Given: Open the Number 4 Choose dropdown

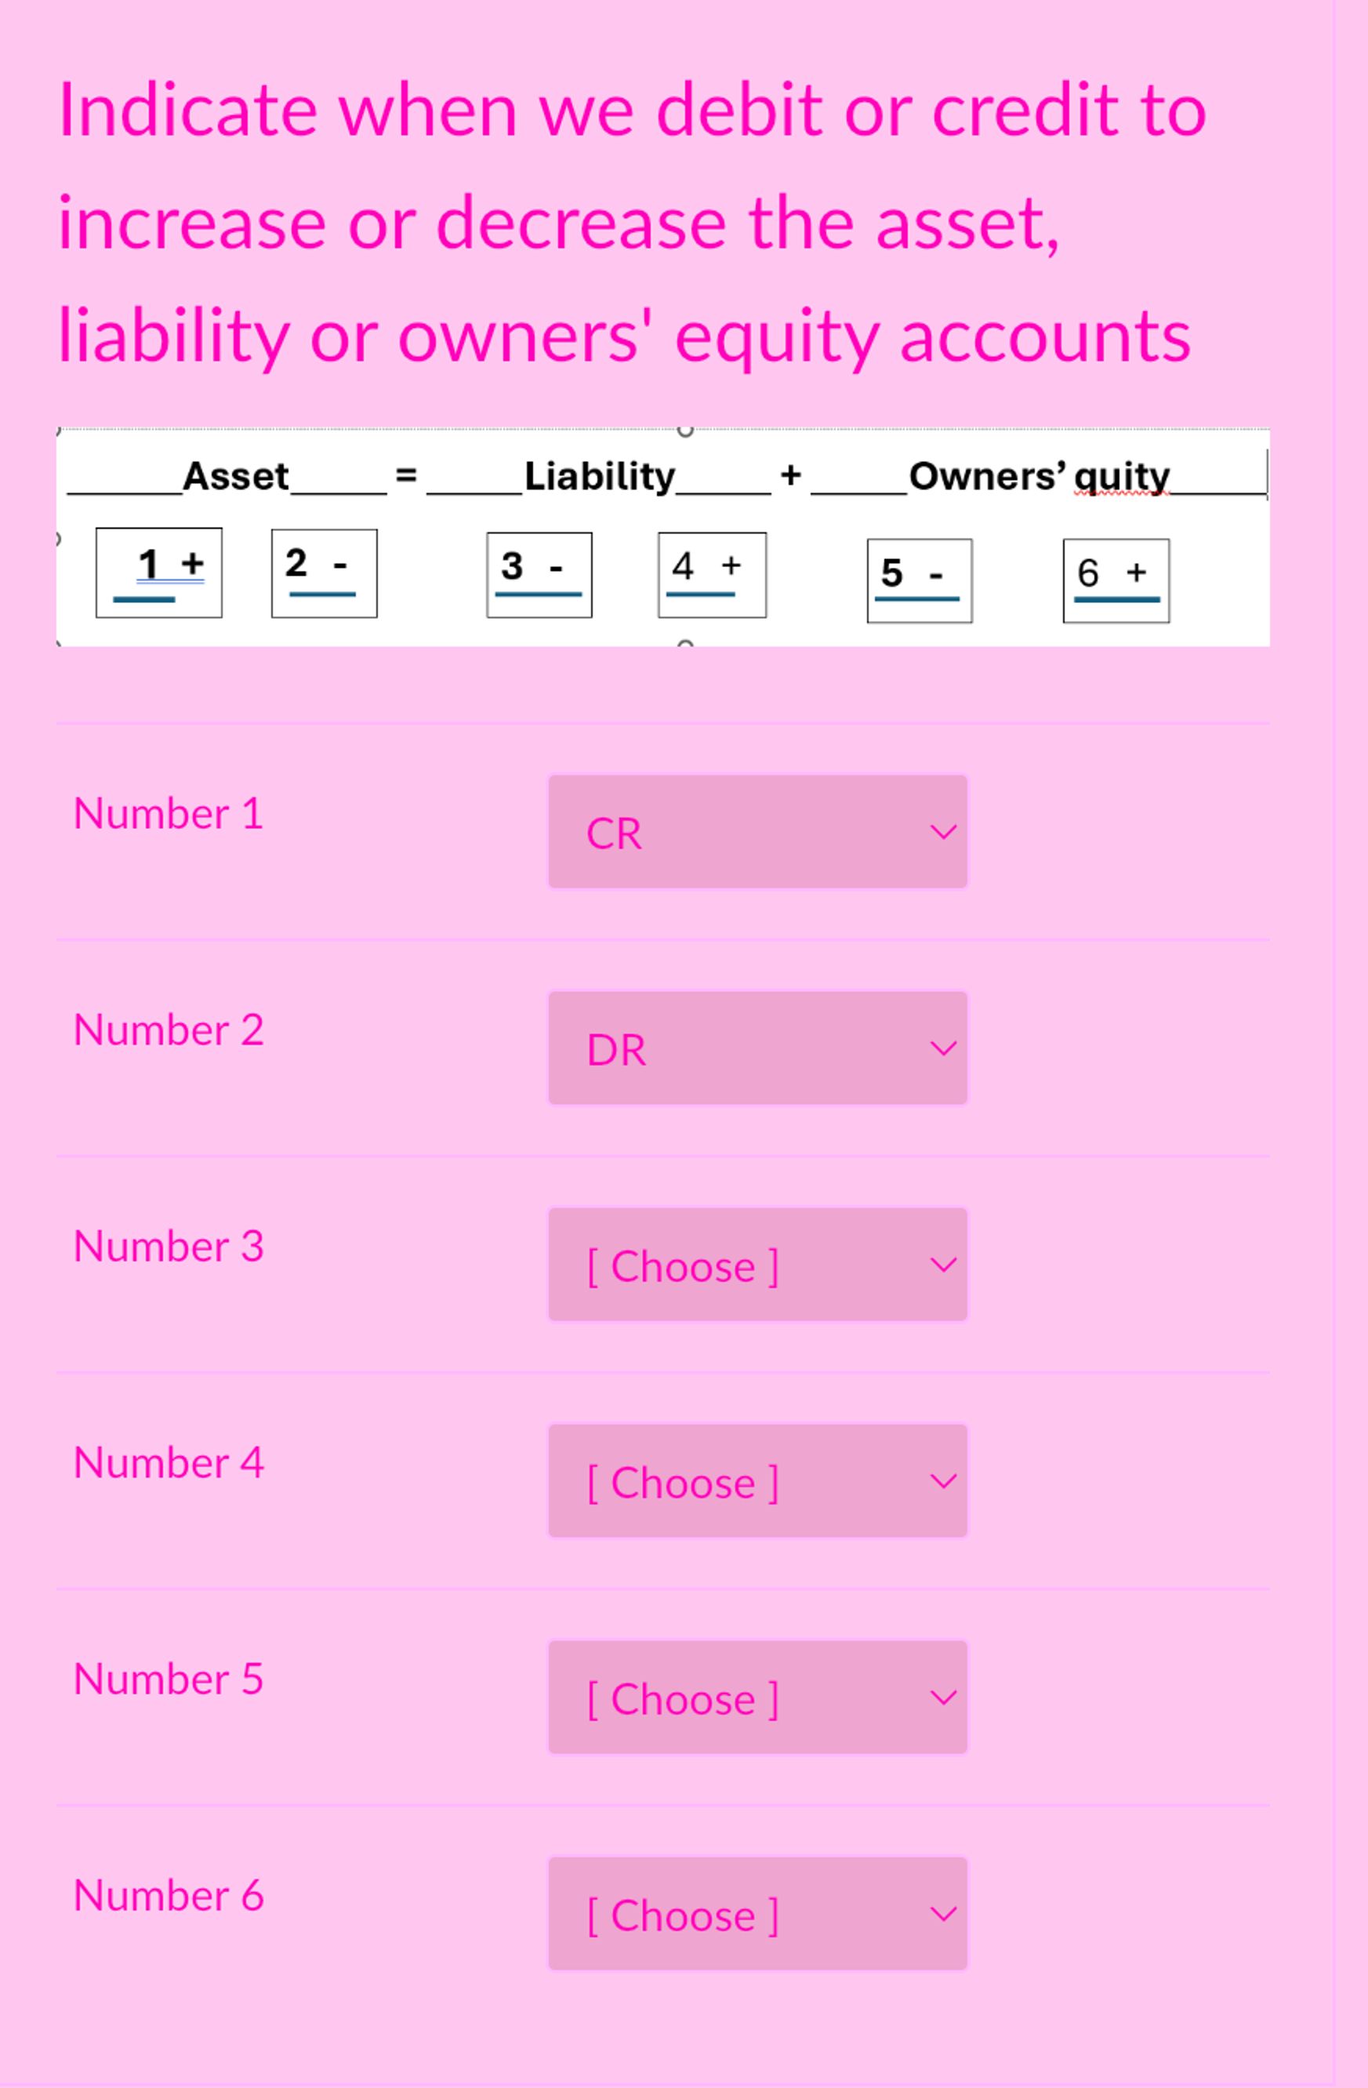Looking at the screenshot, I should tap(759, 1483).
